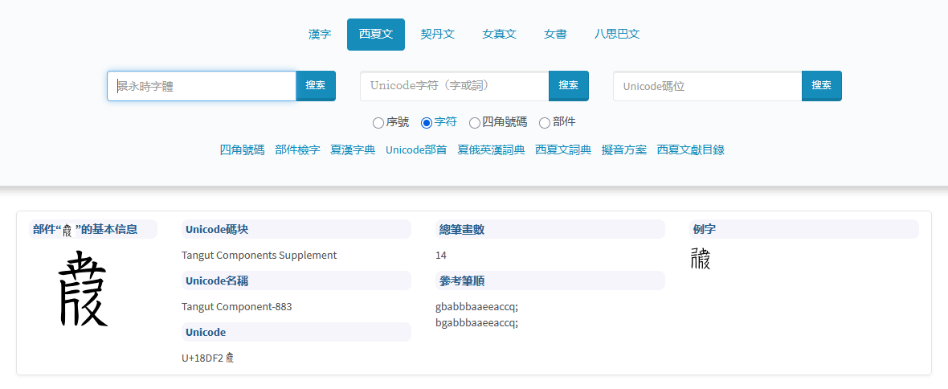Select the 八思巴文 tab
The height and width of the screenshot is (389, 948).
617,35
